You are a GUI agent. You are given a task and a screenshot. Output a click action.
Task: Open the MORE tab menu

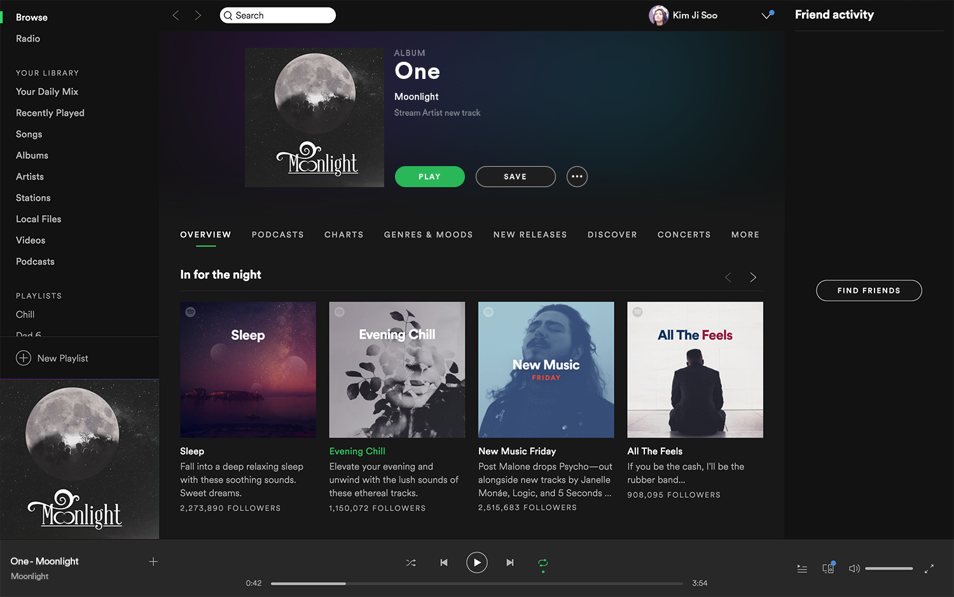745,235
